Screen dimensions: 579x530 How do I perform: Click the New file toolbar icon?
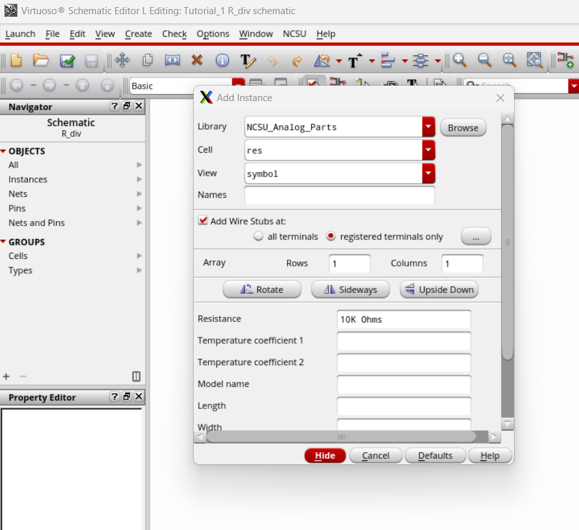tap(16, 61)
